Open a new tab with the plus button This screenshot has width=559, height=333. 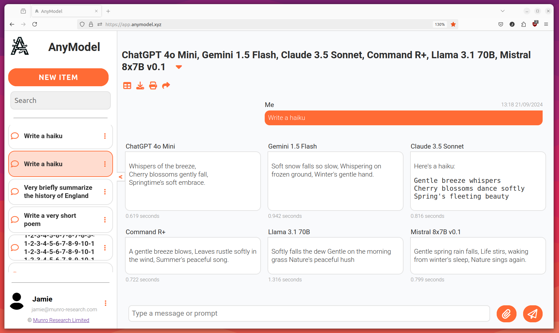108,11
